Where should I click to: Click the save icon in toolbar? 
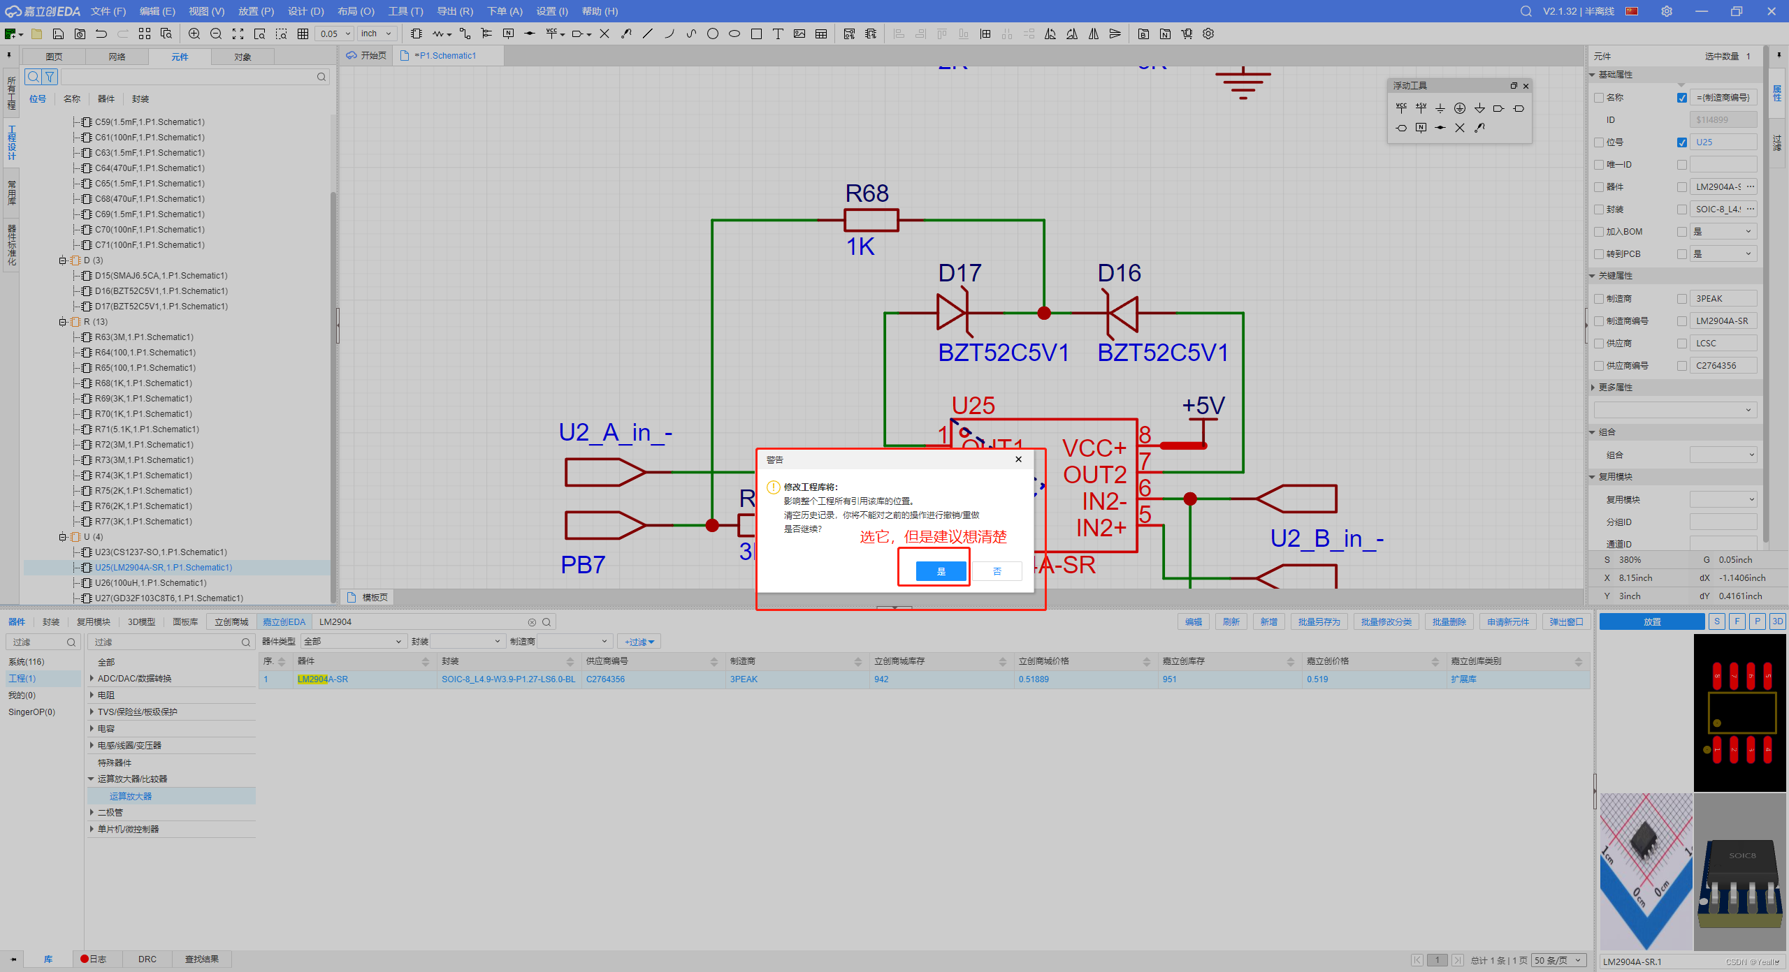click(x=58, y=34)
